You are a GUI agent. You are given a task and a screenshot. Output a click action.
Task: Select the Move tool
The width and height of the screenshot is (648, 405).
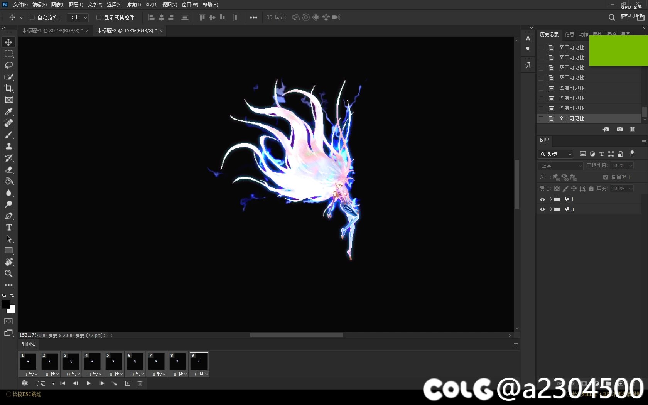point(8,42)
